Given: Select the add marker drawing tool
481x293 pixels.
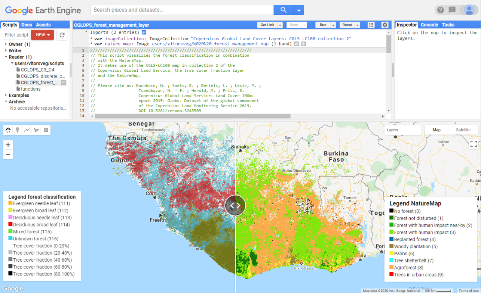Looking at the screenshot, I should (17, 130).
